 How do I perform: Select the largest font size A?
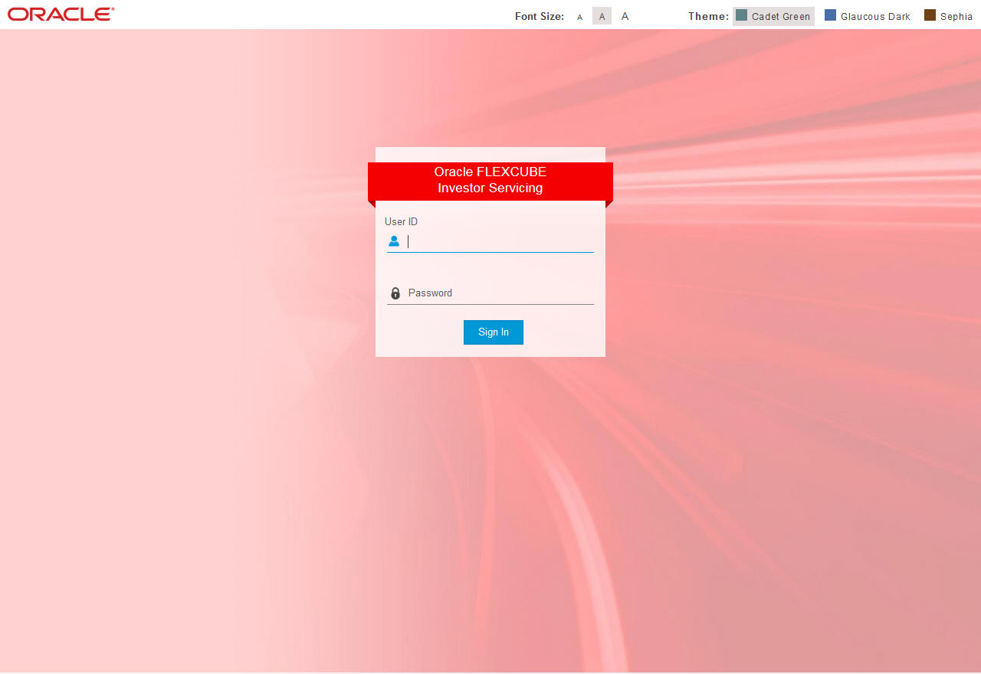625,16
